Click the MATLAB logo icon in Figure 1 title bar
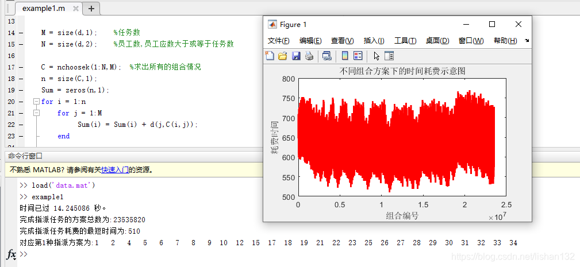 272,24
